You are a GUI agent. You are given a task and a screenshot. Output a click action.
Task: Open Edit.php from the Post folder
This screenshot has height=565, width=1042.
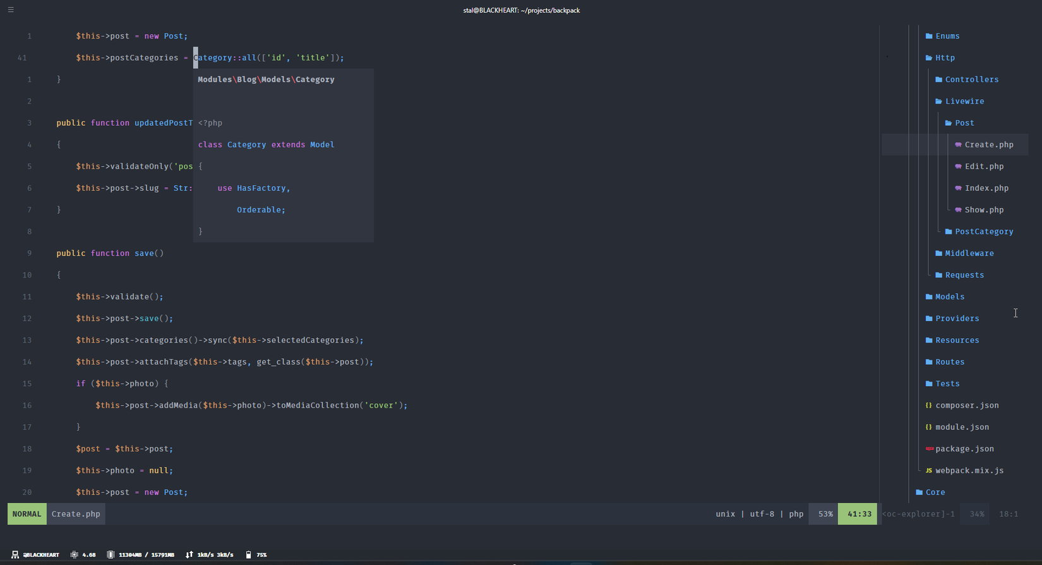click(x=983, y=167)
